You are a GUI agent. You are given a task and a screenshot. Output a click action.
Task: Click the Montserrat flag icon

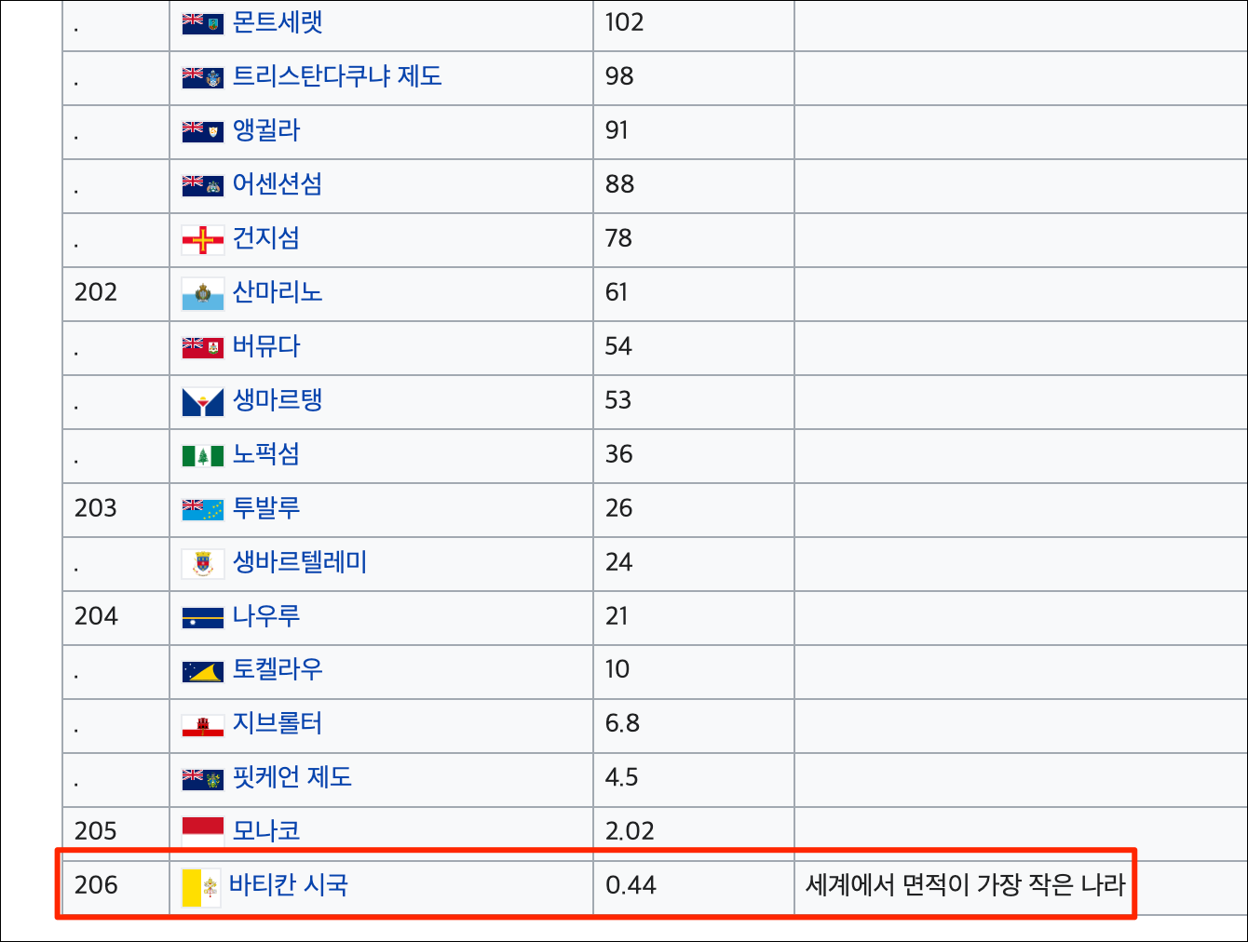[x=203, y=23]
